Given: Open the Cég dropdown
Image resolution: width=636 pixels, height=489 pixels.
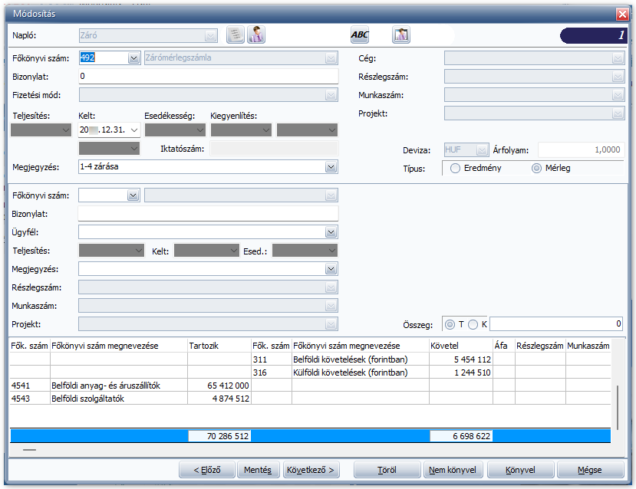Looking at the screenshot, I should click(618, 58).
